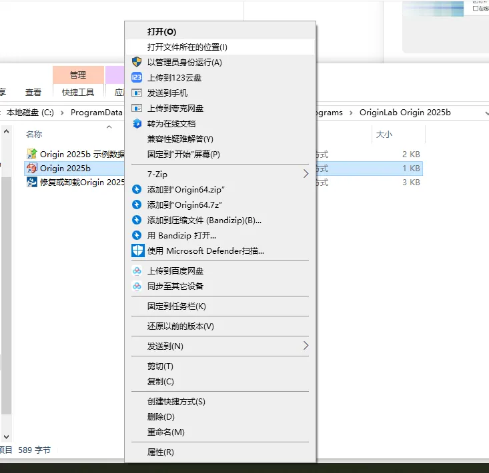Select 用 Bandizip 打开...
Screen dimensions: 489x473
[x=220, y=235]
